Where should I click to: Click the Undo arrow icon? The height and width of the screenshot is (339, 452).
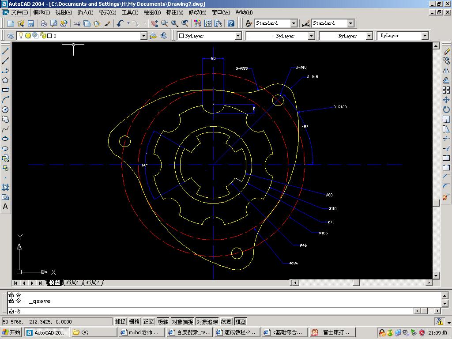[121, 23]
